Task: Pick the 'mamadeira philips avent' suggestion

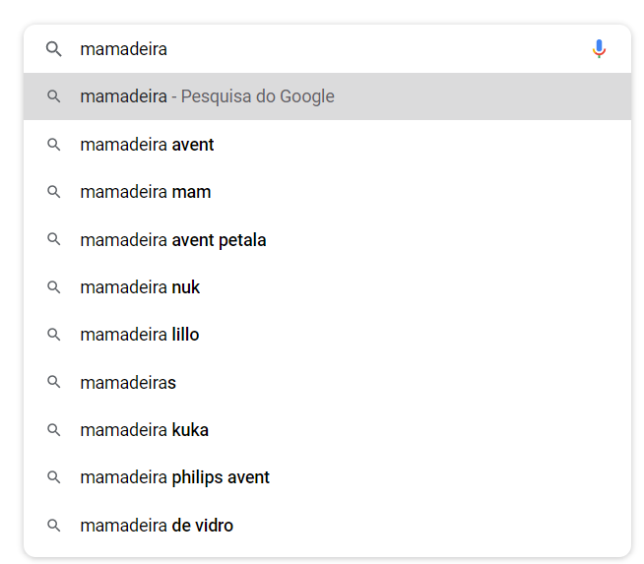Action: click(175, 477)
